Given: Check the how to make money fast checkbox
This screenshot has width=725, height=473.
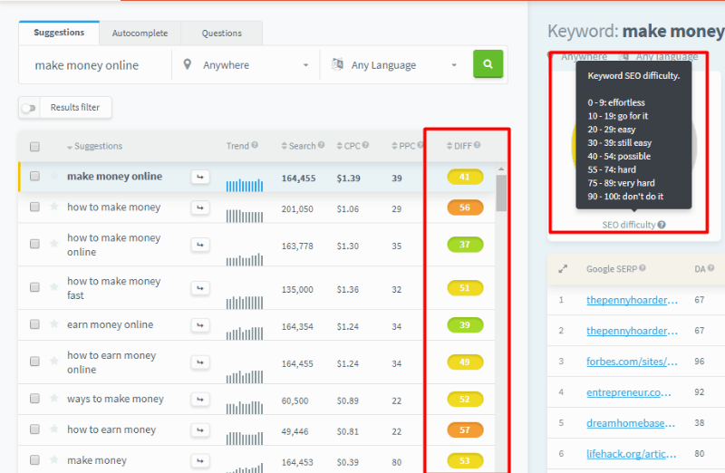Looking at the screenshot, I should [34, 287].
